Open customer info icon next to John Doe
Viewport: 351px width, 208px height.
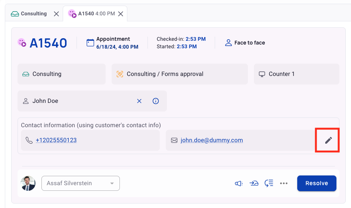(156, 101)
